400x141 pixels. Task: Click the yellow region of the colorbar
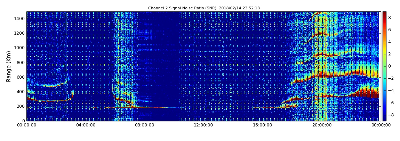point(384,52)
